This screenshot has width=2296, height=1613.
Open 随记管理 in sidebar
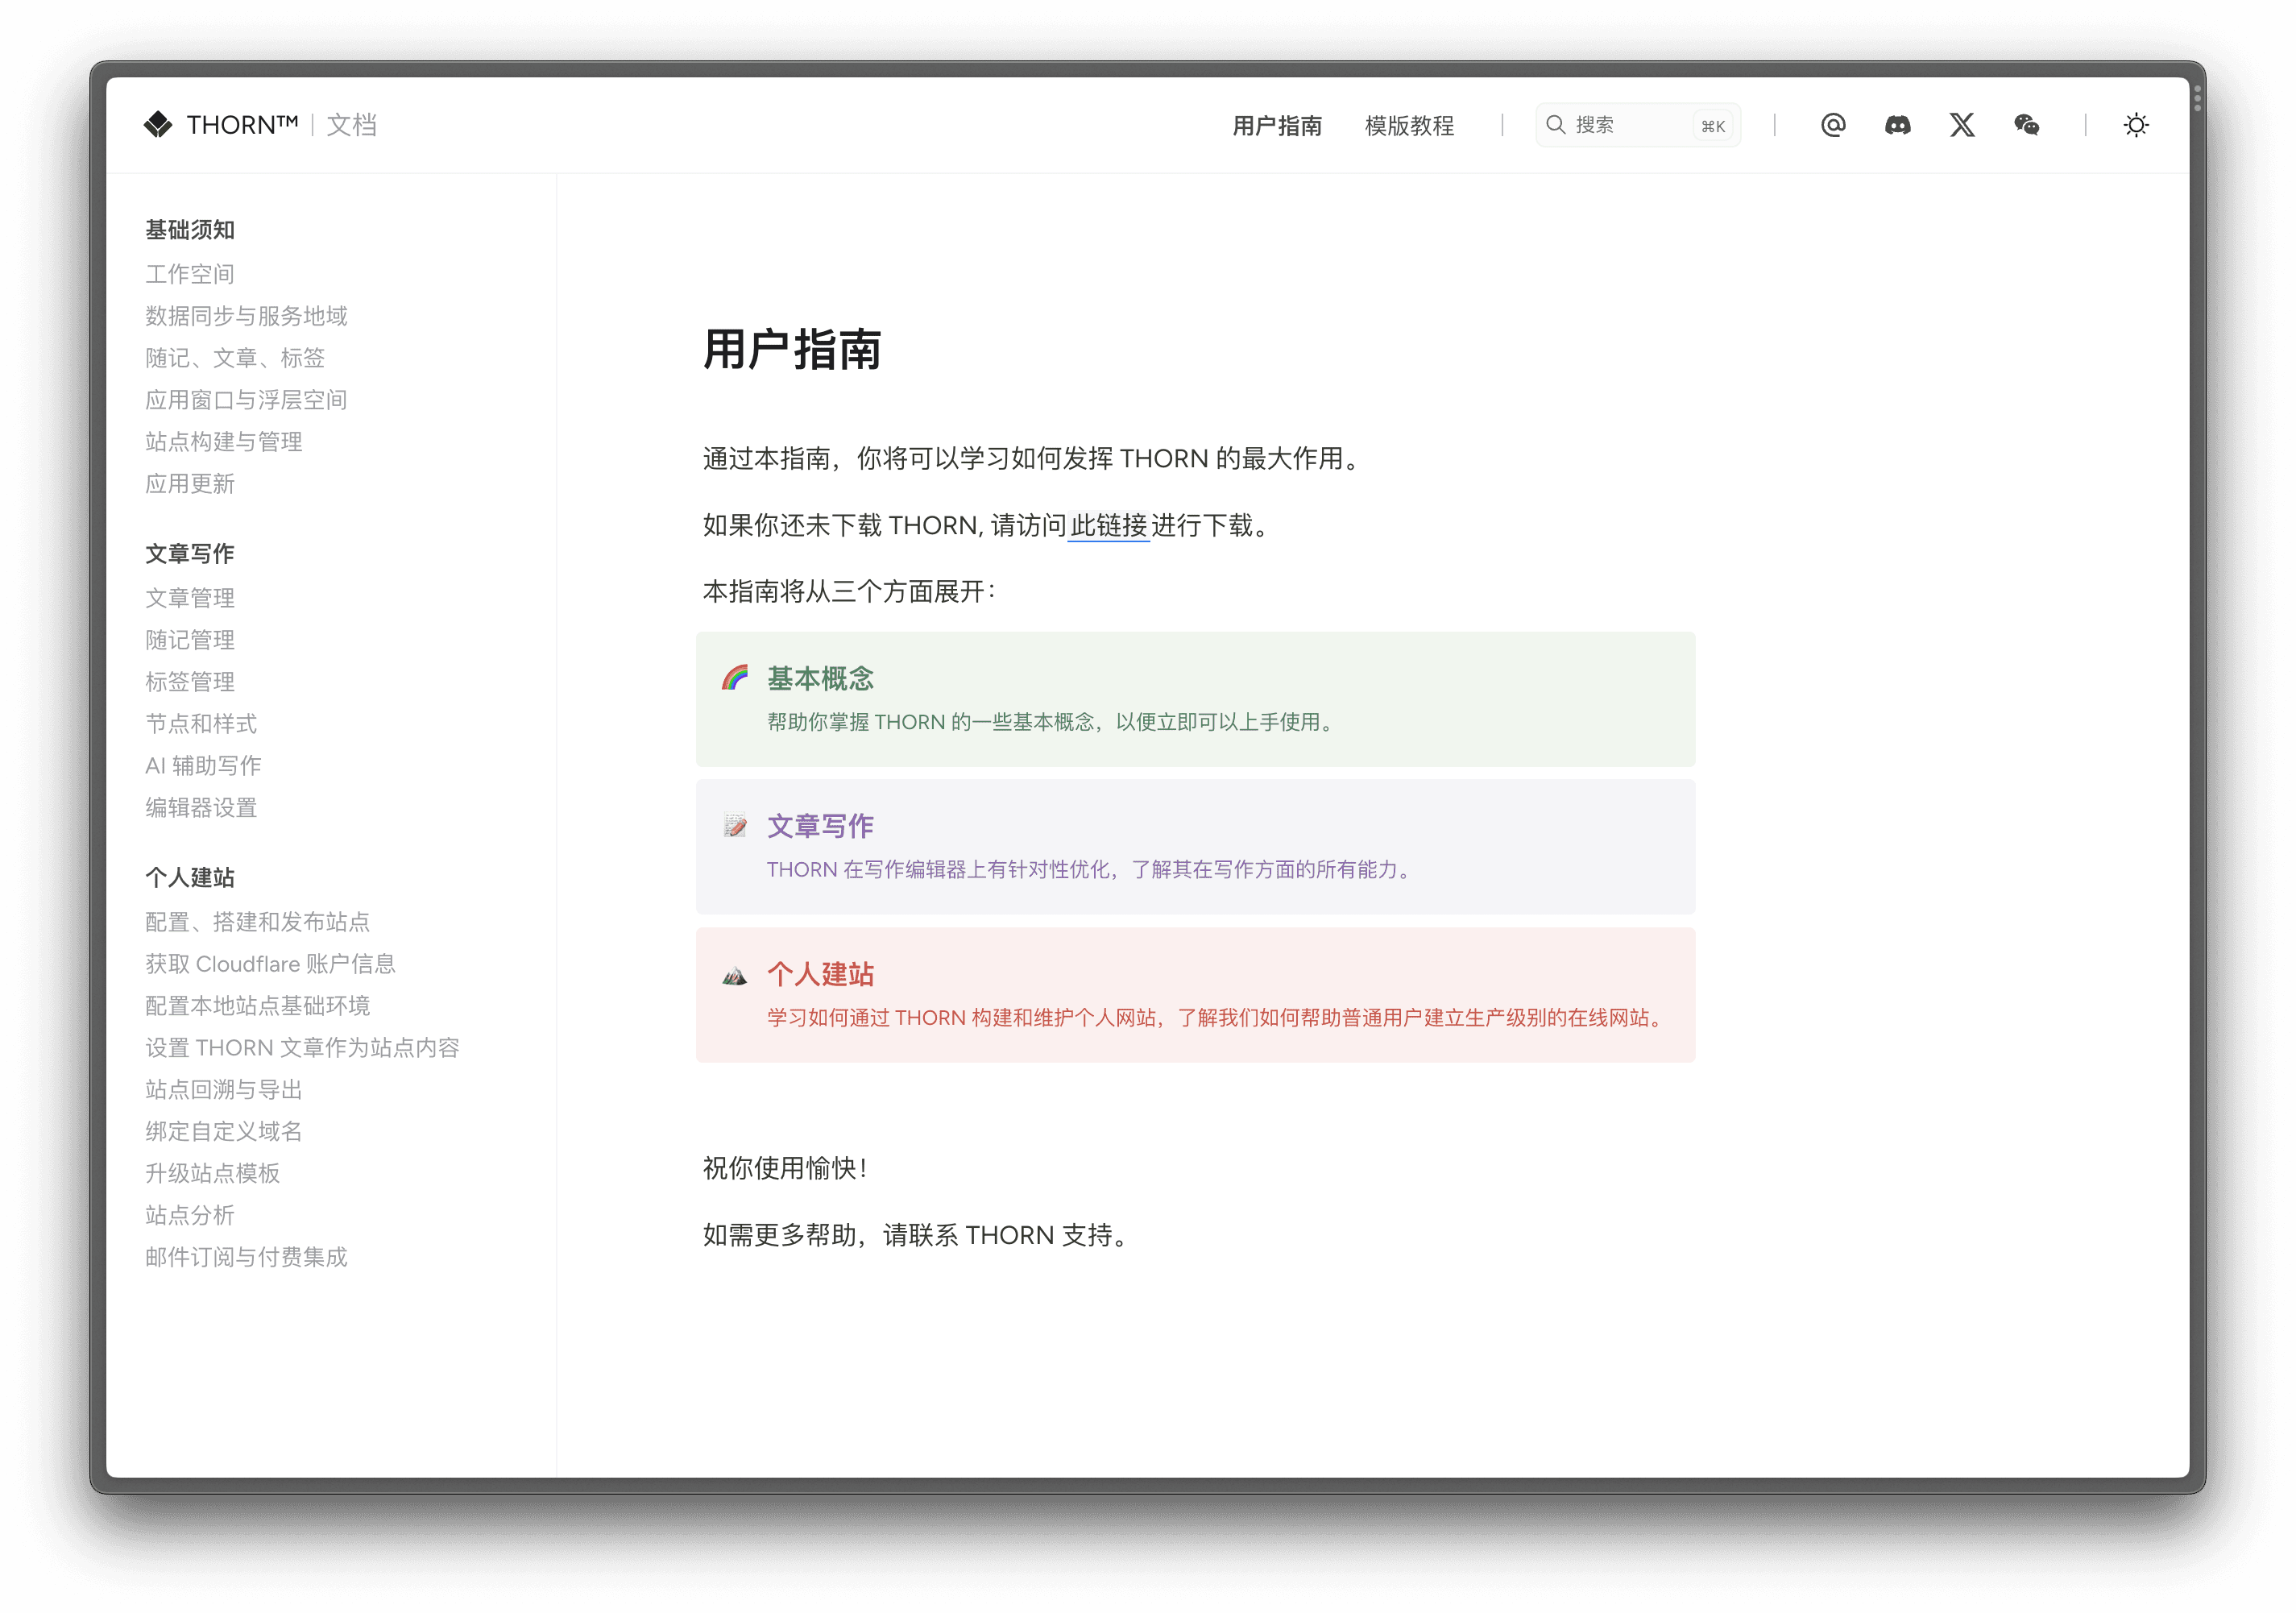[x=190, y=640]
